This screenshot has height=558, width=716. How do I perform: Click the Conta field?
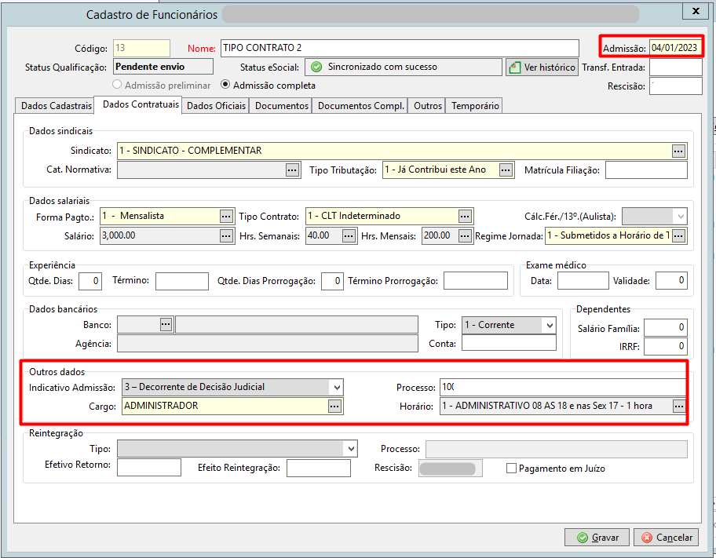pos(509,343)
